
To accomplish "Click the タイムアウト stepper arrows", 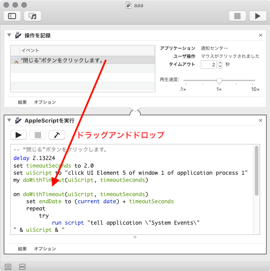I will pos(220,65).
